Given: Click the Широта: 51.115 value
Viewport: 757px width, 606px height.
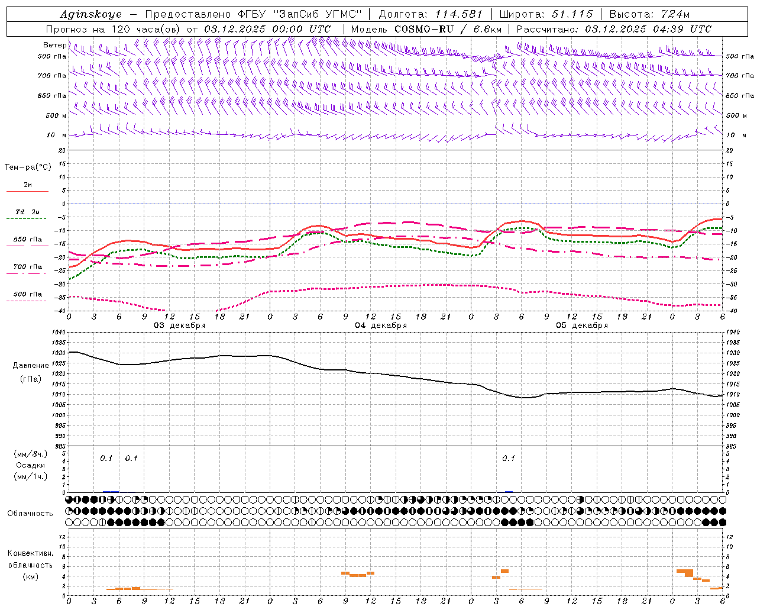Looking at the screenshot, I should [546, 14].
